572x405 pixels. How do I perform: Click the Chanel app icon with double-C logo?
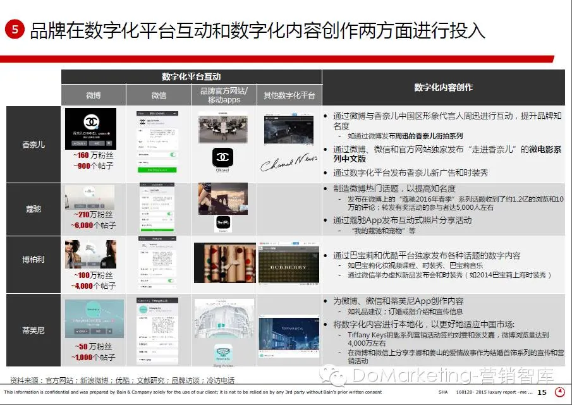click(222, 158)
